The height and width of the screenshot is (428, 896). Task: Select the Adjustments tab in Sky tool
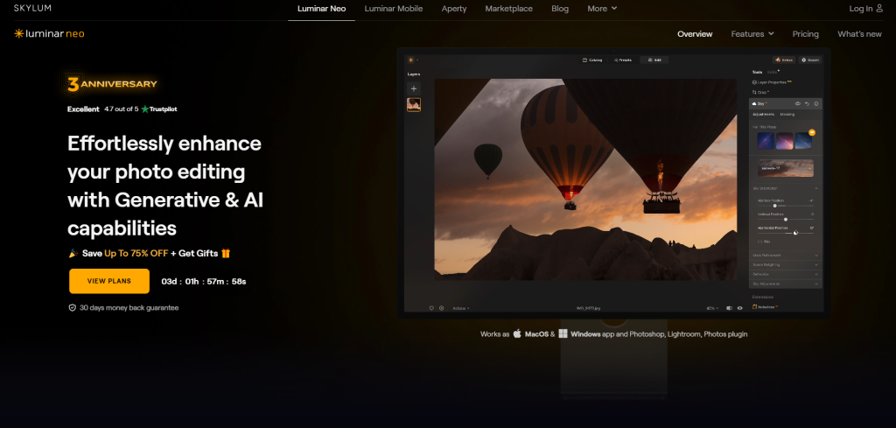tap(764, 115)
